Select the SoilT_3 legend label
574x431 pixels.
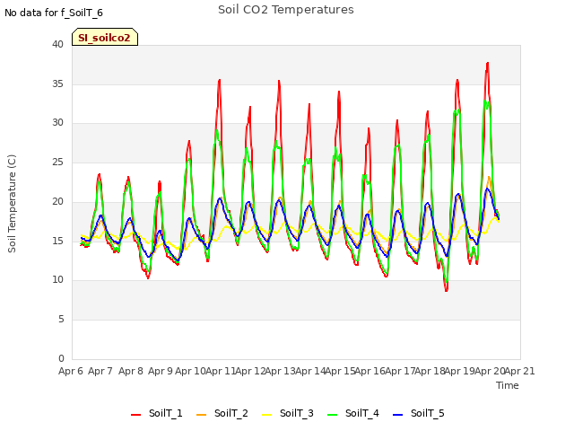(x=297, y=413)
